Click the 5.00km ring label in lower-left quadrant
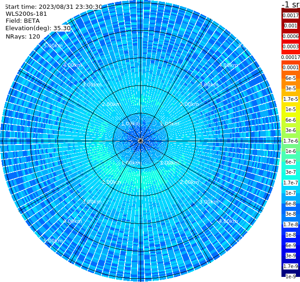This screenshot has height=282, width=300. pos(53,241)
